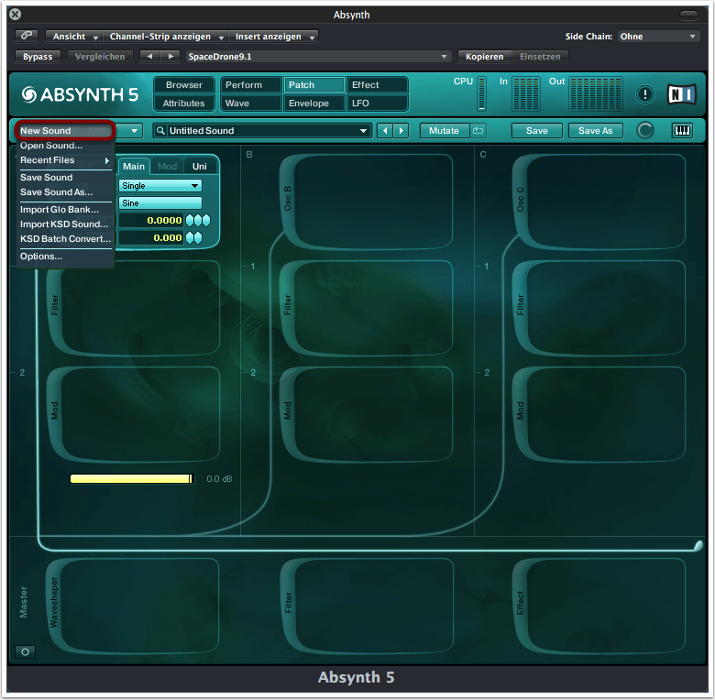The height and width of the screenshot is (700, 715).
Task: Show the on-screen keyboard icon
Action: [683, 131]
